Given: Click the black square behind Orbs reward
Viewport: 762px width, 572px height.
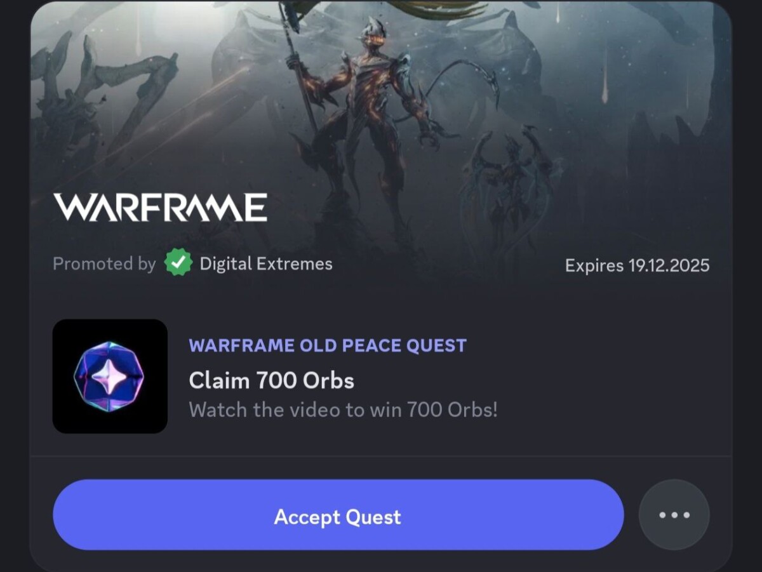Looking at the screenshot, I should point(110,376).
